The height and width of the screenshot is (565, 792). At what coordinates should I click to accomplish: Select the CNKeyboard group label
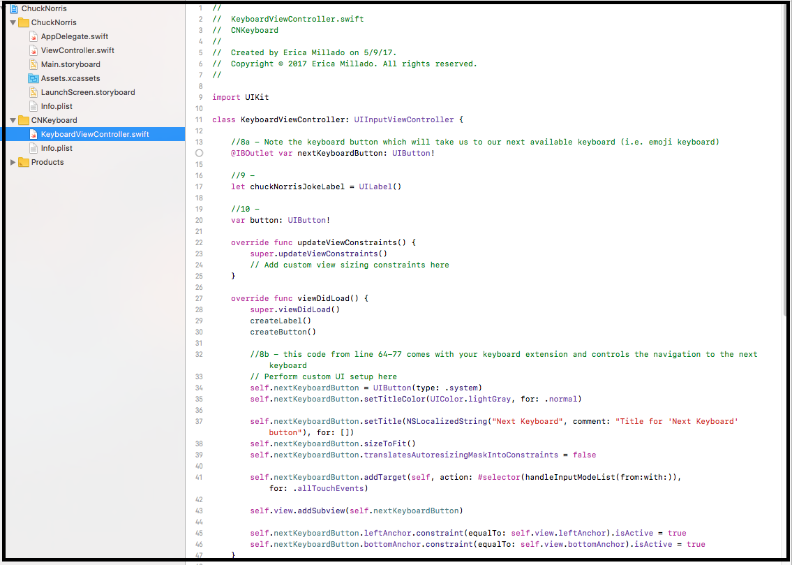[54, 120]
